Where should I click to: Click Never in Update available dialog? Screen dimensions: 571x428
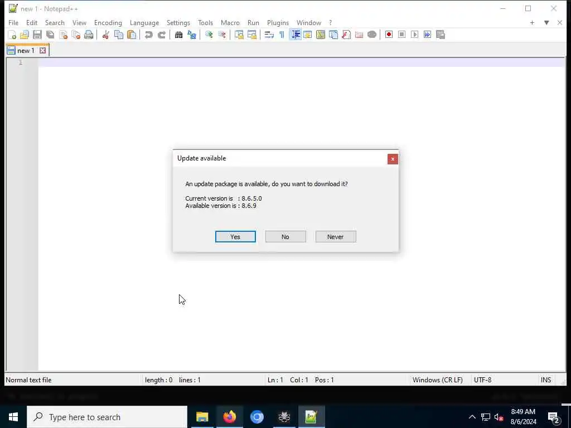pyautogui.click(x=335, y=236)
